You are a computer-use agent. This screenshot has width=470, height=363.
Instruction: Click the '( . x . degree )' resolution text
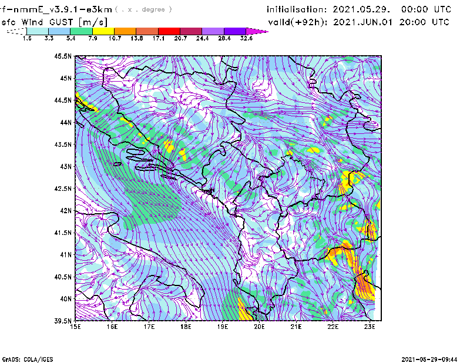pos(143,9)
